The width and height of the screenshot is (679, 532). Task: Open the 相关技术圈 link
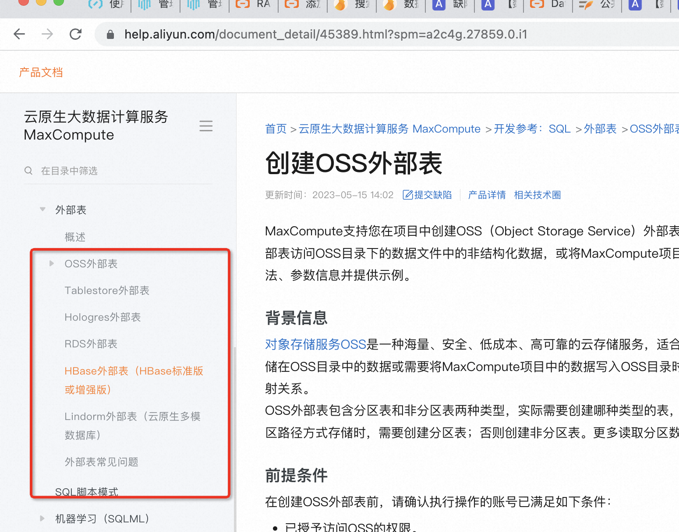click(538, 195)
